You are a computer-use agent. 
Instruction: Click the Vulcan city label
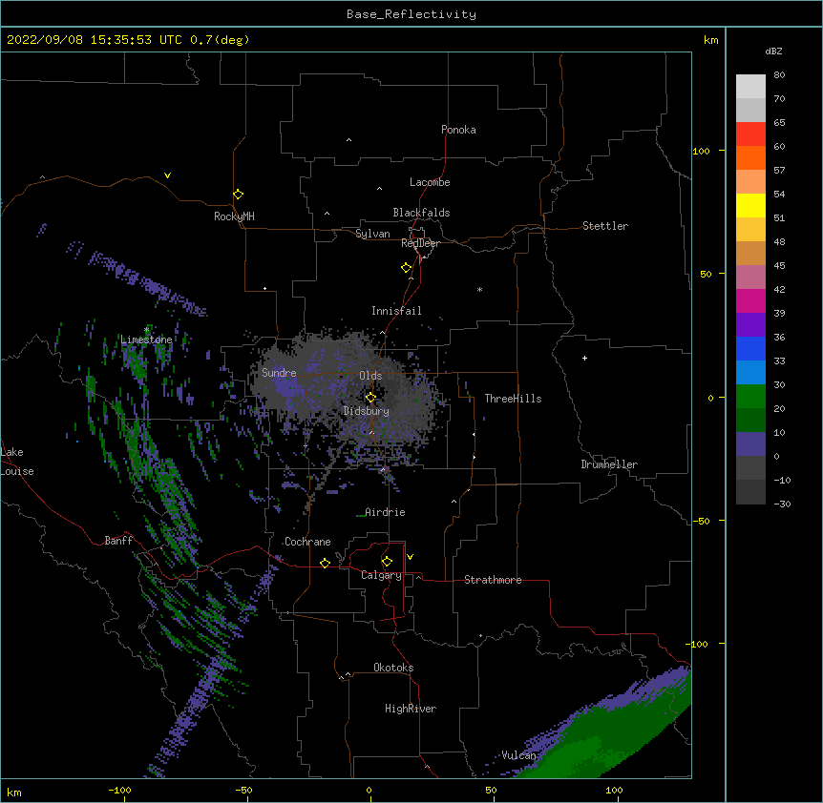click(x=519, y=755)
